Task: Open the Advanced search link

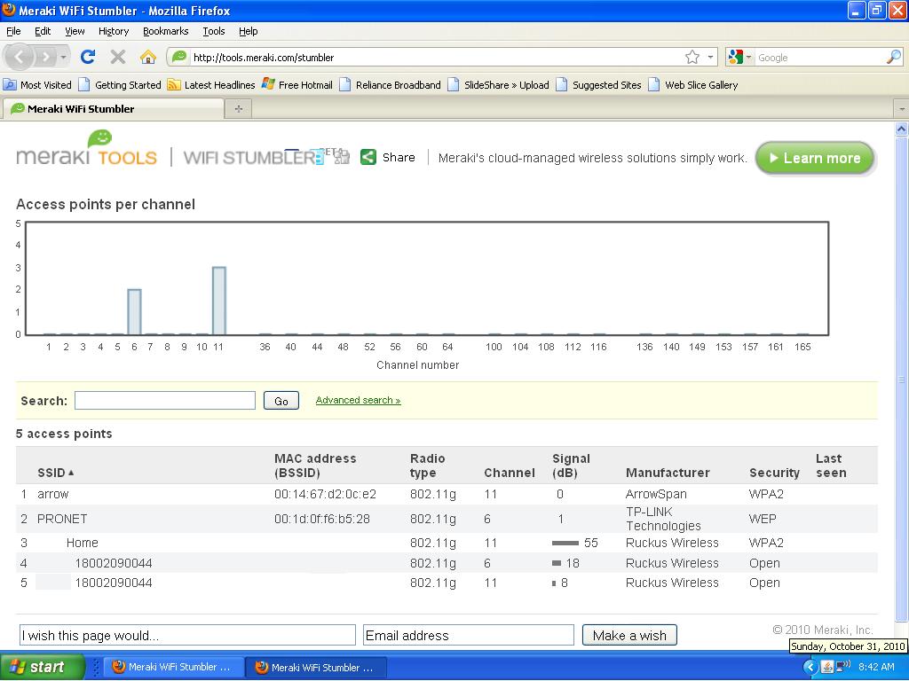Action: point(358,400)
